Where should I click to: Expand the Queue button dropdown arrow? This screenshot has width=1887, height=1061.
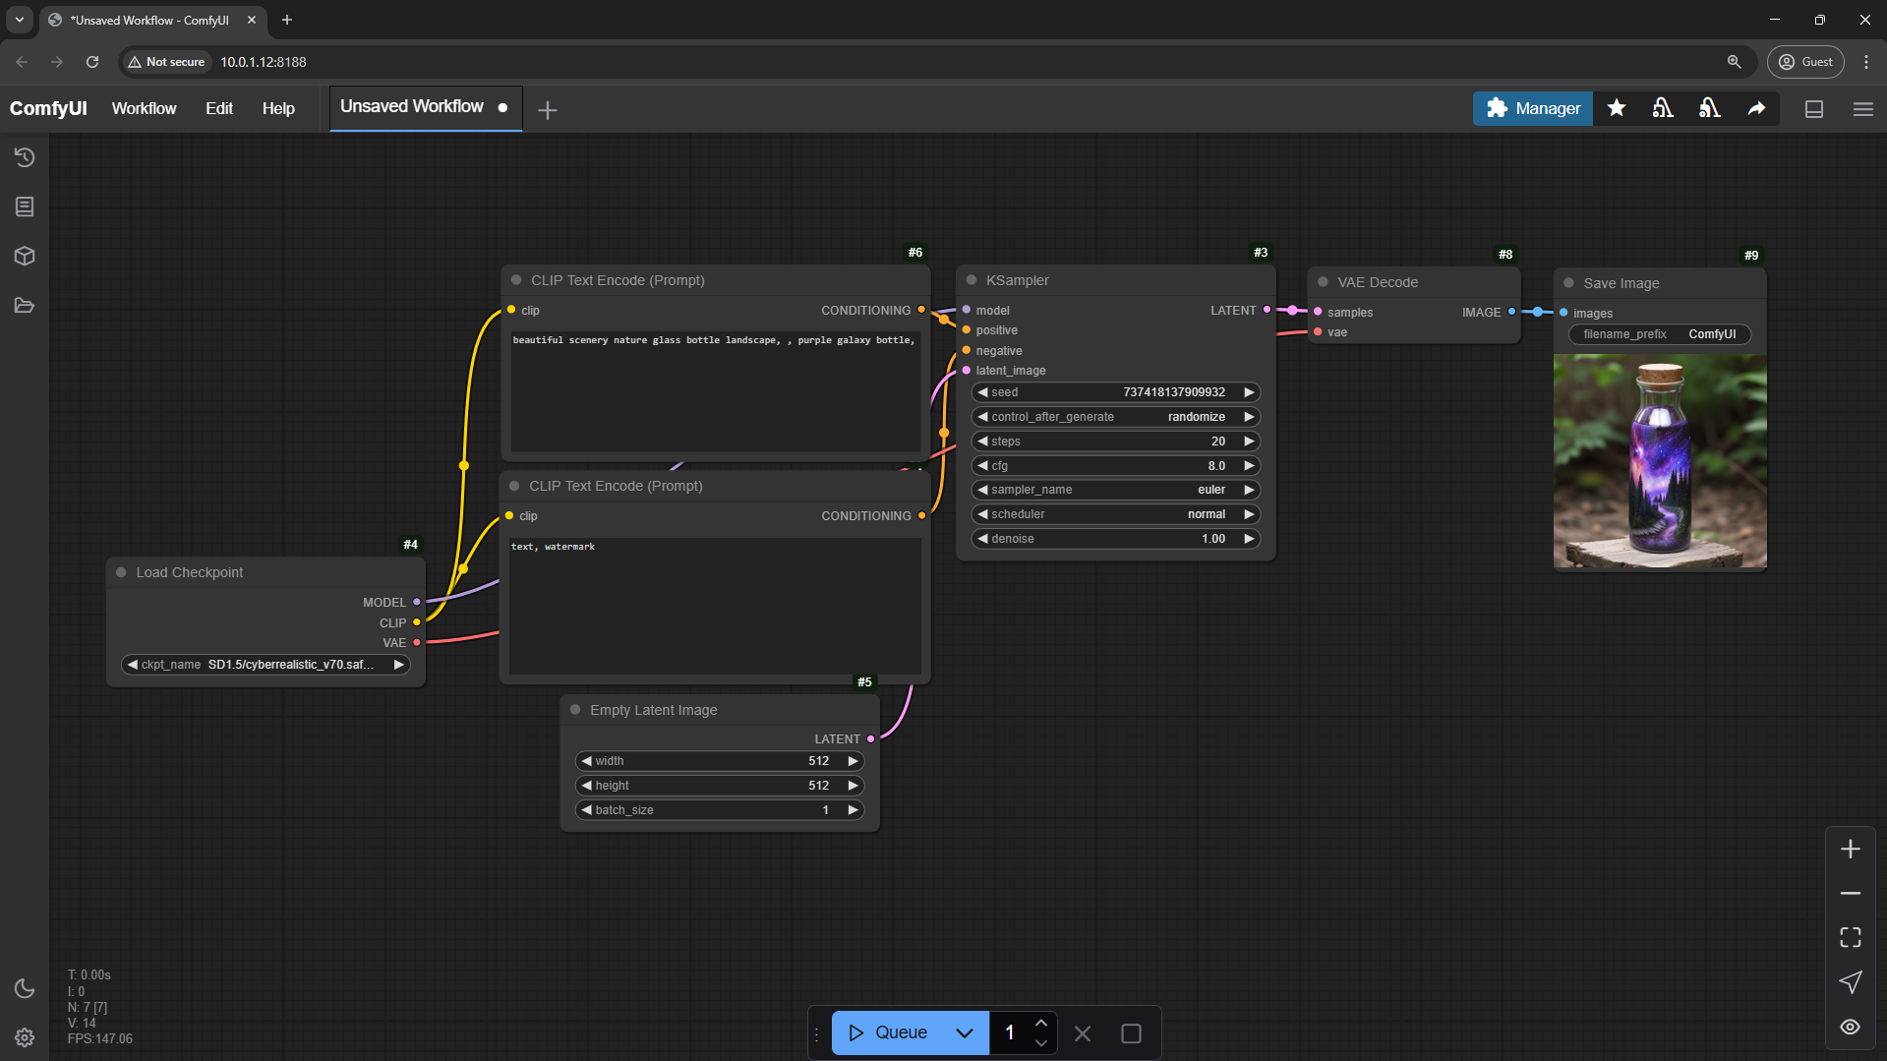(964, 1032)
